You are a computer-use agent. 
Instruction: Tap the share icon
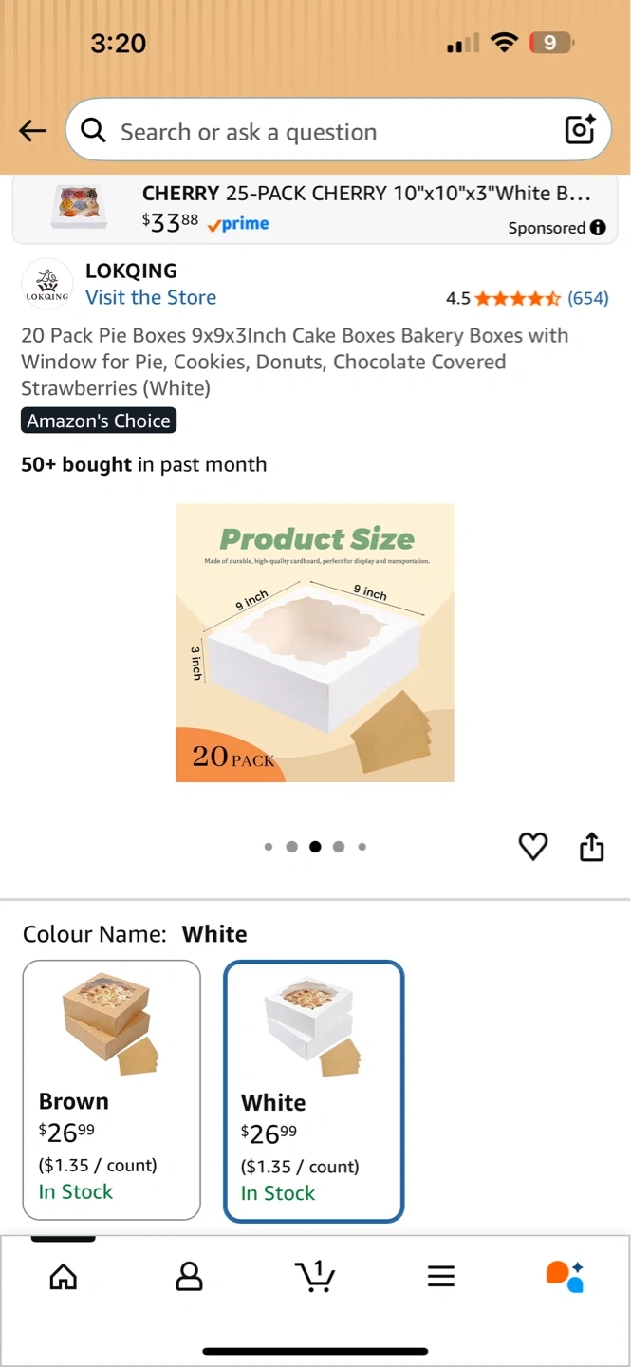[591, 846]
